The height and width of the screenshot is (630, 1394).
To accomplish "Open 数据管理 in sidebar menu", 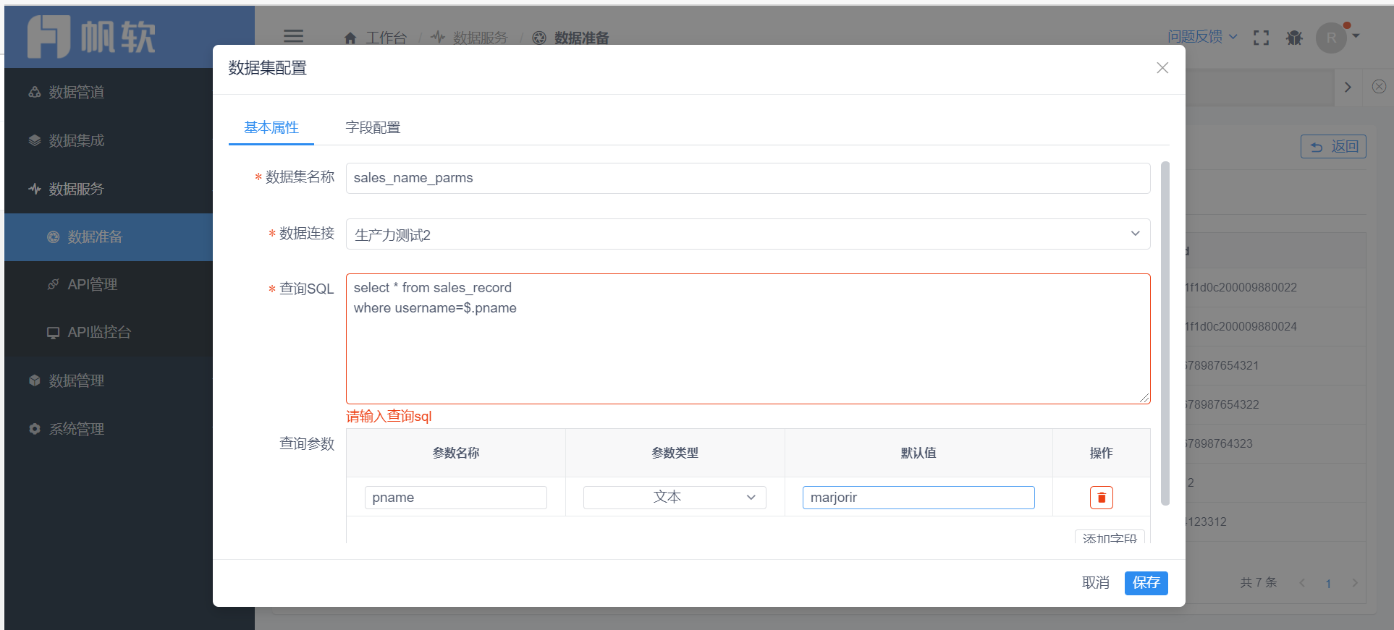I will 109,380.
